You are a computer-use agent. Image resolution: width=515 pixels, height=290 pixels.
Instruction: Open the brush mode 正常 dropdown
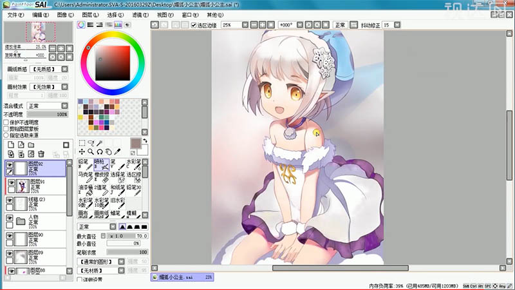click(x=113, y=227)
